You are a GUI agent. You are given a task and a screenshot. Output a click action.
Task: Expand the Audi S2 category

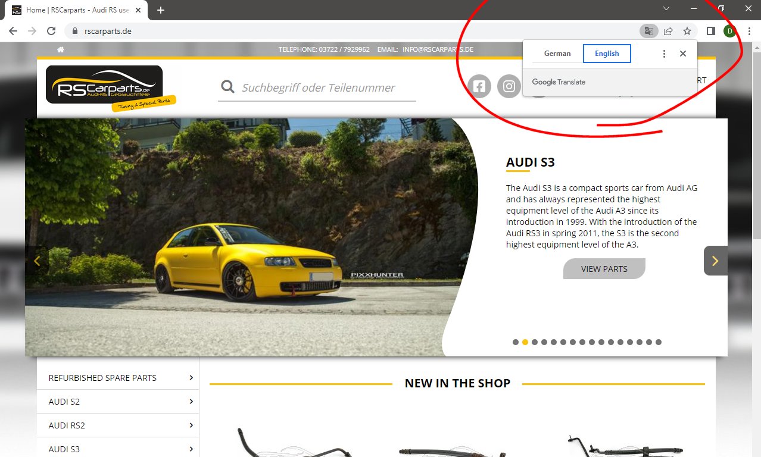118,402
